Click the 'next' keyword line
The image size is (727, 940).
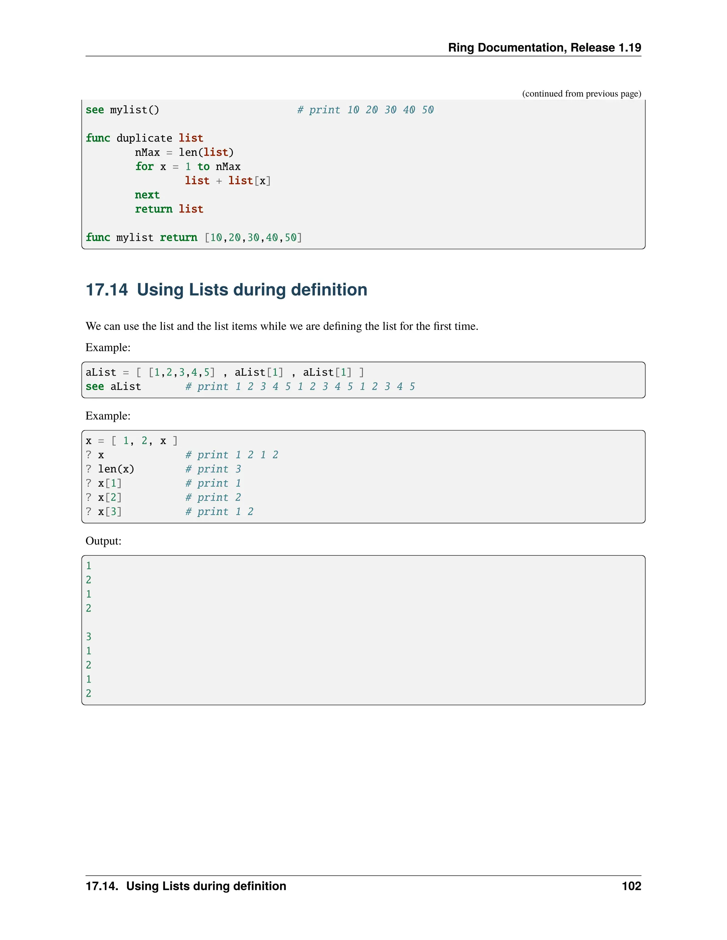[x=147, y=195]
